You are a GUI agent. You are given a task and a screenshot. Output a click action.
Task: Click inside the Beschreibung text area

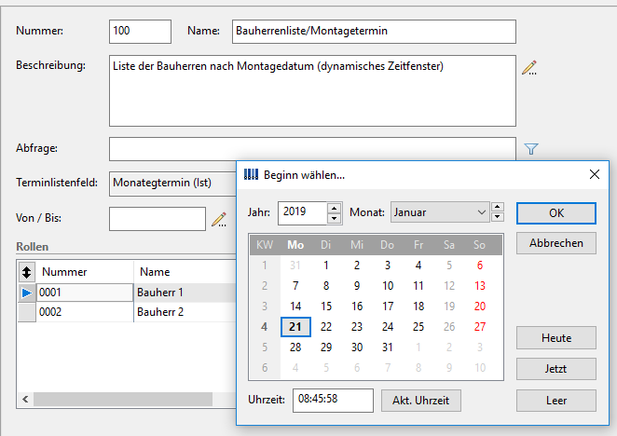pos(312,91)
